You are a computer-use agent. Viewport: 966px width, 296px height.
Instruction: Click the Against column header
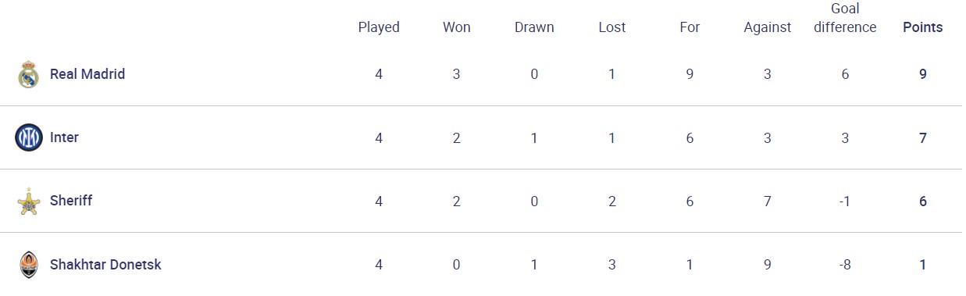[x=768, y=27]
